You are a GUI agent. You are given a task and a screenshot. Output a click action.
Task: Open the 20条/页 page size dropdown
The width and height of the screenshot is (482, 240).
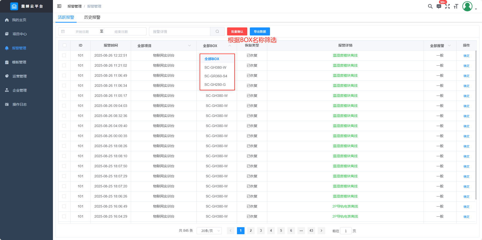(209, 231)
